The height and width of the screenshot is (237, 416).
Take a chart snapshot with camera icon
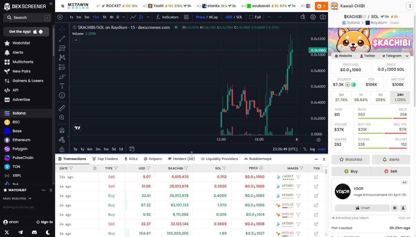point(323,17)
